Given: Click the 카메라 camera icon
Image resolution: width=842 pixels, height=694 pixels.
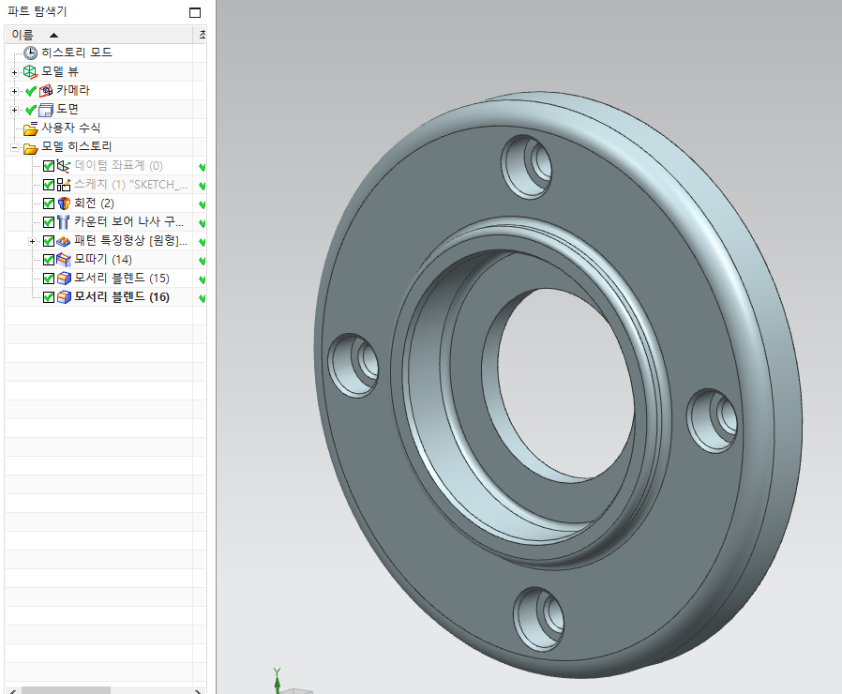Looking at the screenshot, I should pos(46,90).
